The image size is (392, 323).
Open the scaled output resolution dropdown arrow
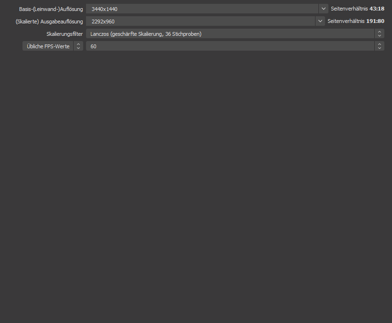tap(320, 21)
